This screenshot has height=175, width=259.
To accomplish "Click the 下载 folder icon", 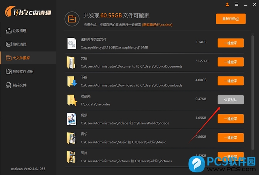I will point(72,81).
